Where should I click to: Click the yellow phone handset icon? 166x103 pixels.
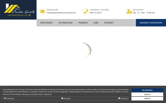coord(85,12)
